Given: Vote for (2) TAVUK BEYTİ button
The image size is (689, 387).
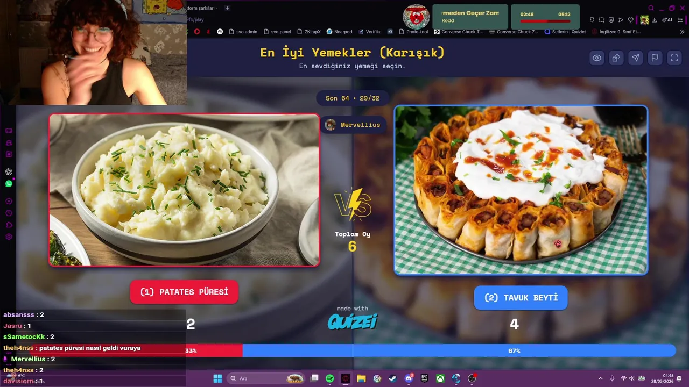Looking at the screenshot, I should click(x=521, y=298).
